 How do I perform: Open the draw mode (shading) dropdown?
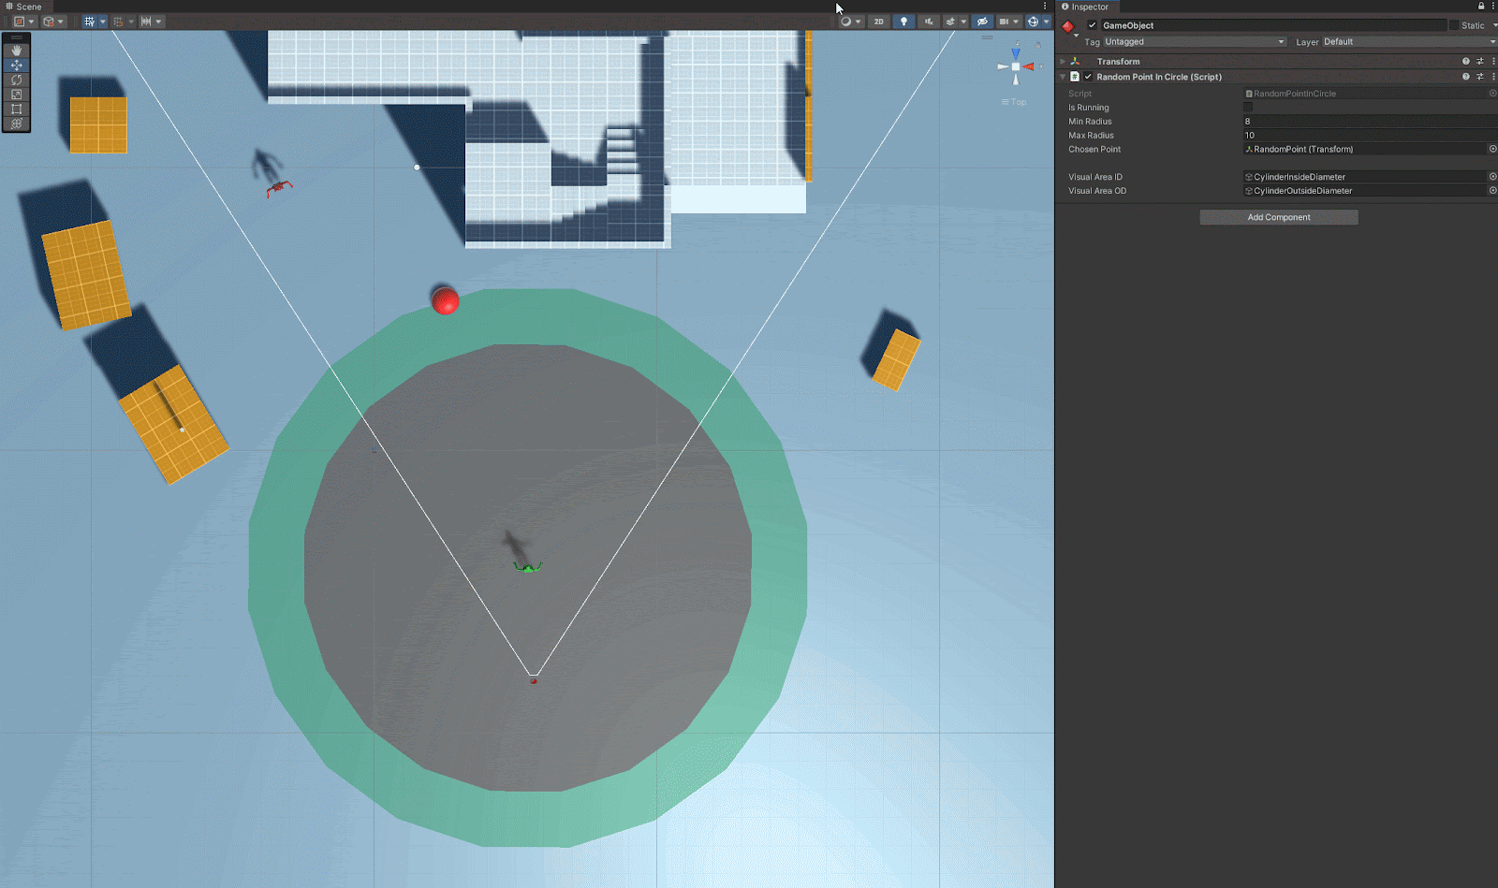point(850,22)
